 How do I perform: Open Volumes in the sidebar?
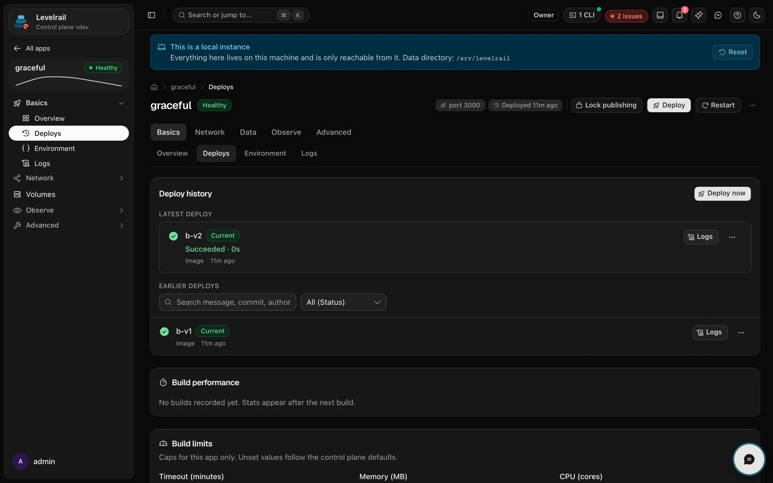coord(69,194)
